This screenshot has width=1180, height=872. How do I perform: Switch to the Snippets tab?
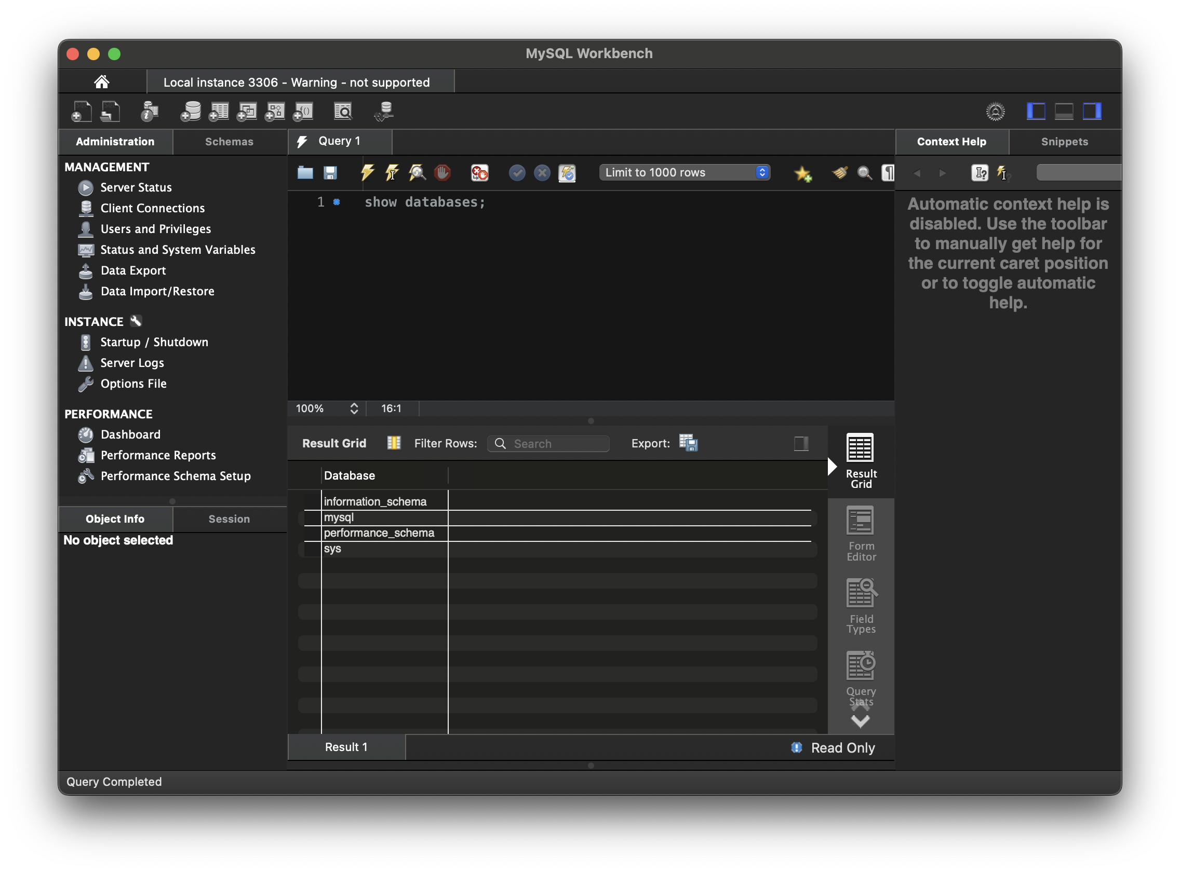[x=1064, y=142]
